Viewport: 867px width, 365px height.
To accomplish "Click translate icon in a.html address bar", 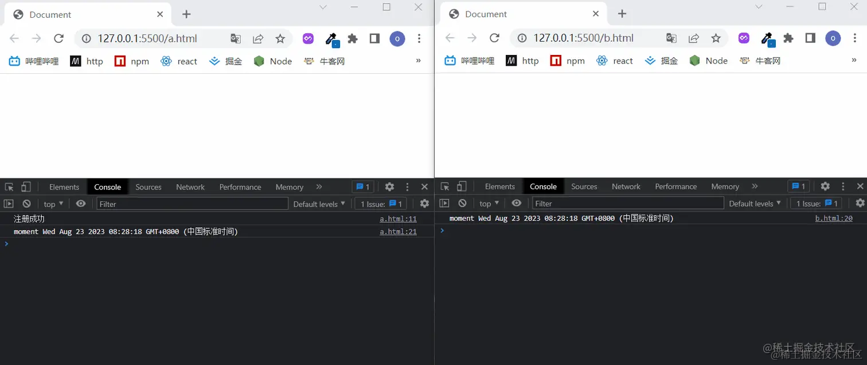I will [236, 38].
